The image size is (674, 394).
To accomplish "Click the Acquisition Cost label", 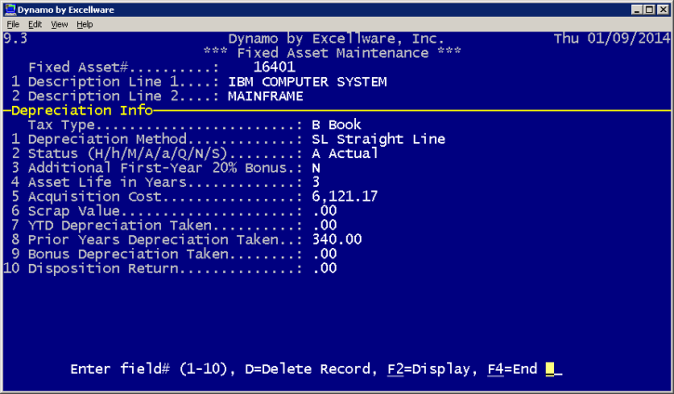I will [x=165, y=196].
